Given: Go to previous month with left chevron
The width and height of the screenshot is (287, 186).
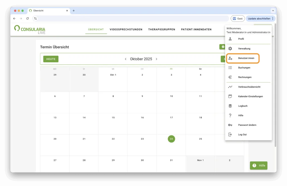Looking at the screenshot, I should pos(126,59).
